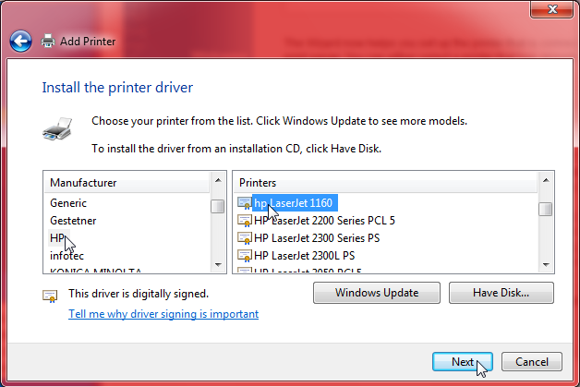Click the HP LaserJet 2200 Series PCL 5 icon
This screenshot has width=580, height=387.
click(x=245, y=221)
